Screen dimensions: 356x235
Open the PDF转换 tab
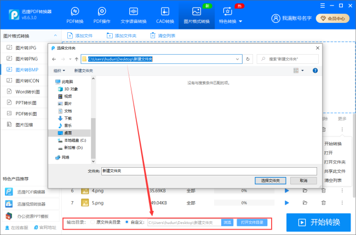pyautogui.click(x=75, y=15)
